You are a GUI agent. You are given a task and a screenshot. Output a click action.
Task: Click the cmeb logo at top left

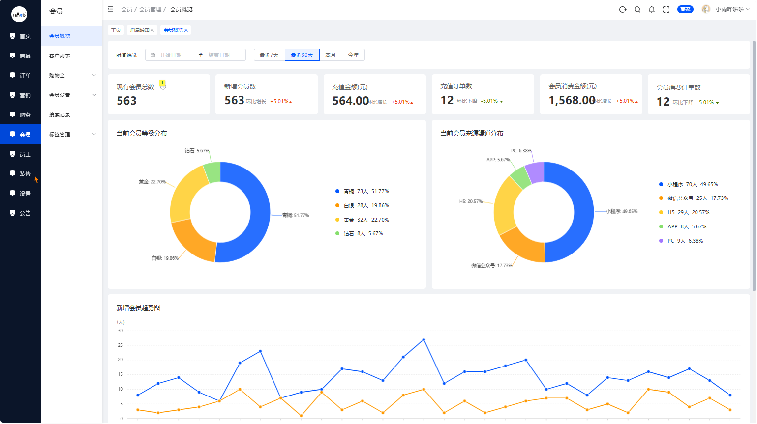click(x=19, y=14)
